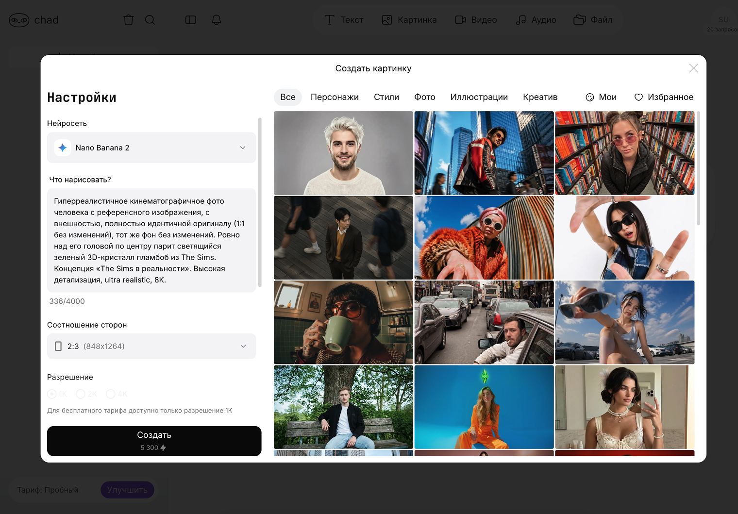Select the 4K resolution radio button
Viewport: 738px width, 514px height.
(111, 394)
